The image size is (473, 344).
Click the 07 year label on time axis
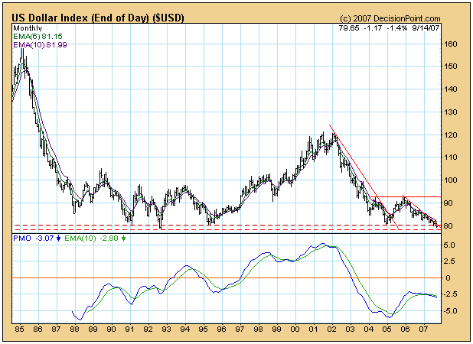424,329
